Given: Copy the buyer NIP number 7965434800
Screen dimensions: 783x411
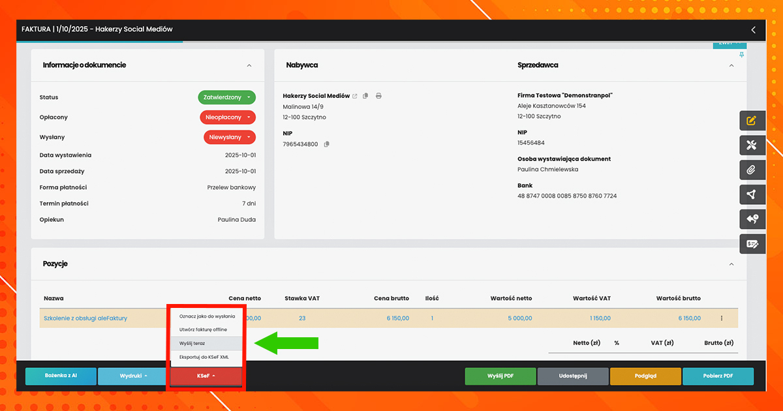Looking at the screenshot, I should (x=327, y=144).
